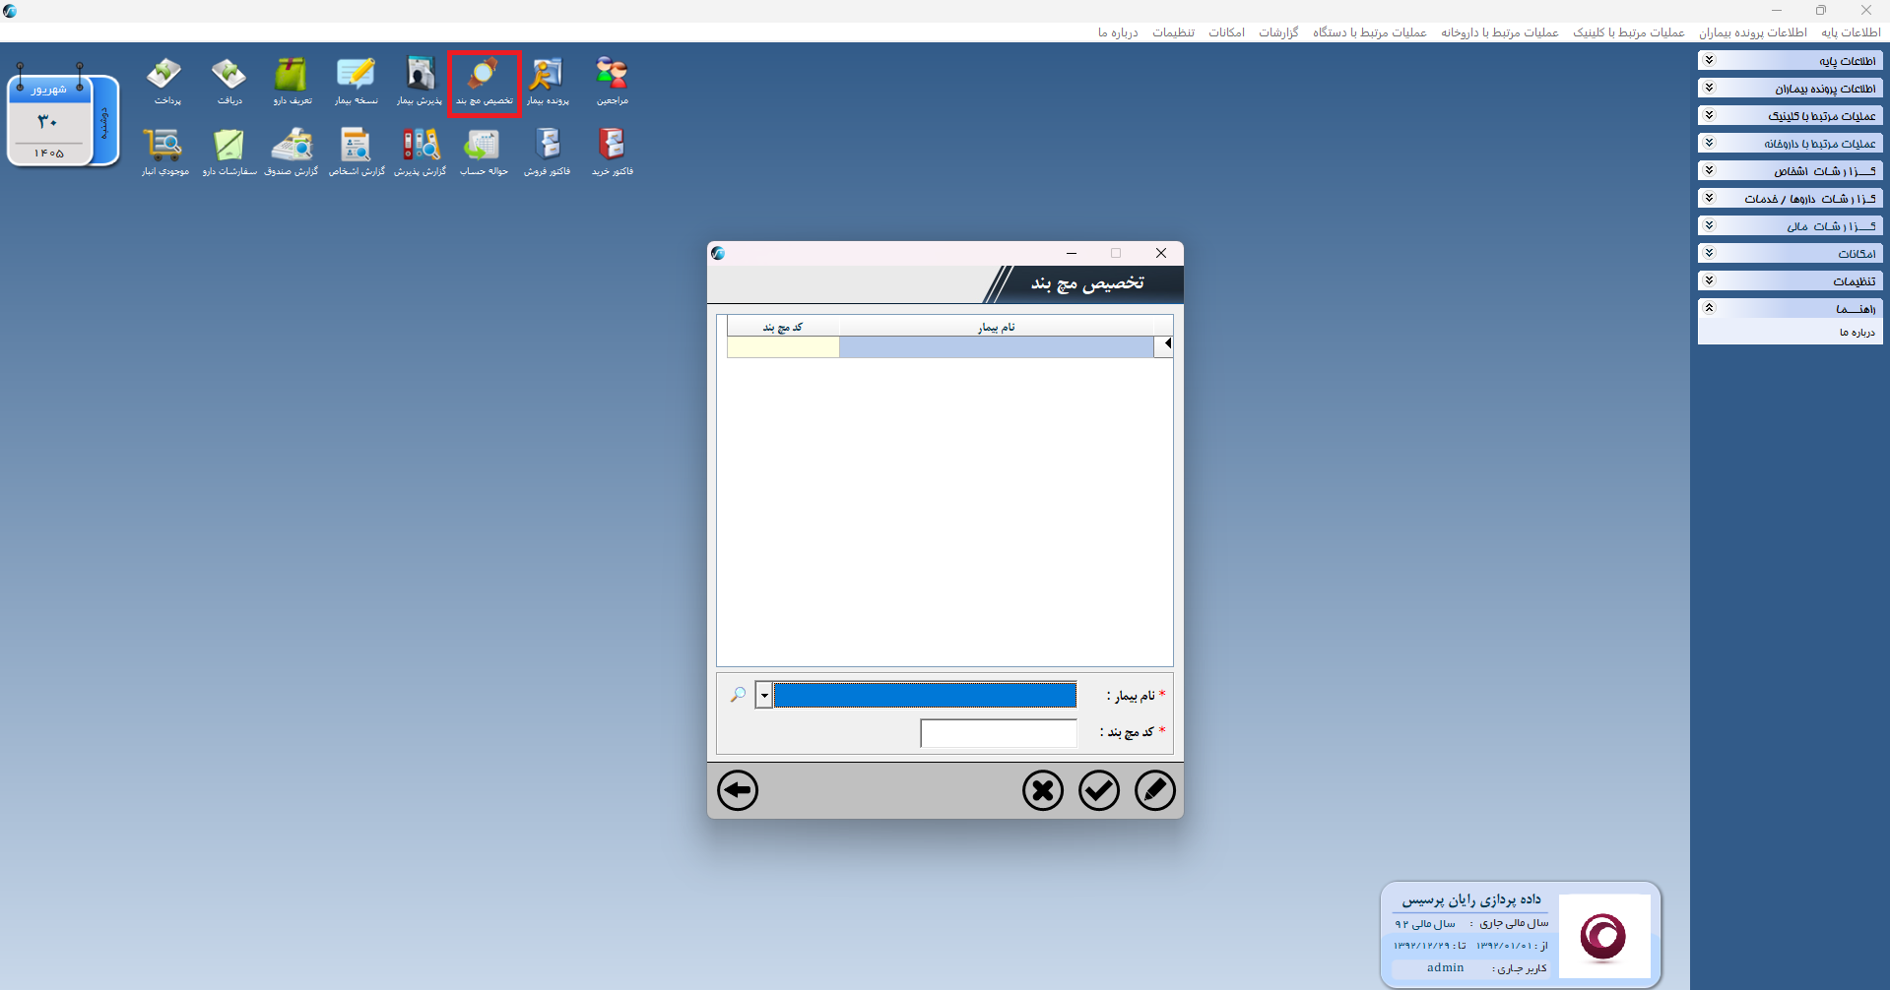Open the مراجعین visitors icon

coord(612,81)
